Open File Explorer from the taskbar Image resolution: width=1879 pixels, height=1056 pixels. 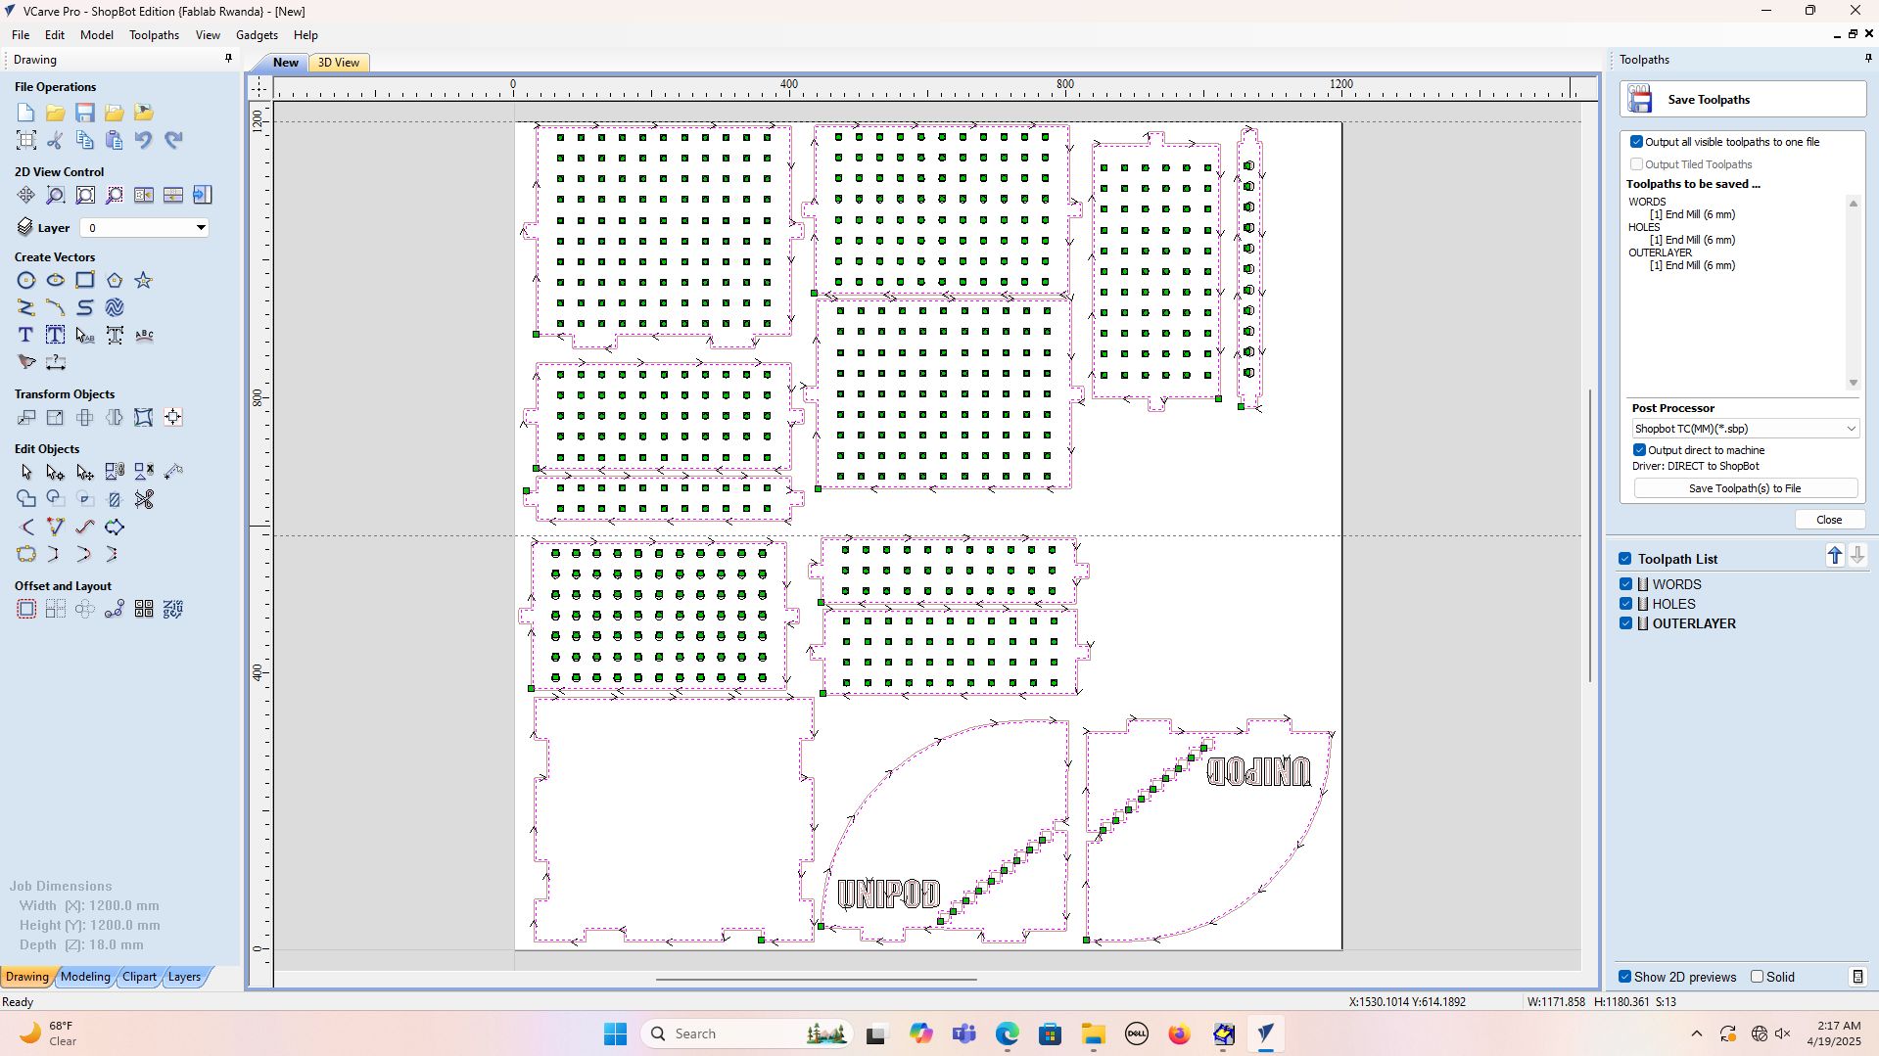coord(1093,1033)
